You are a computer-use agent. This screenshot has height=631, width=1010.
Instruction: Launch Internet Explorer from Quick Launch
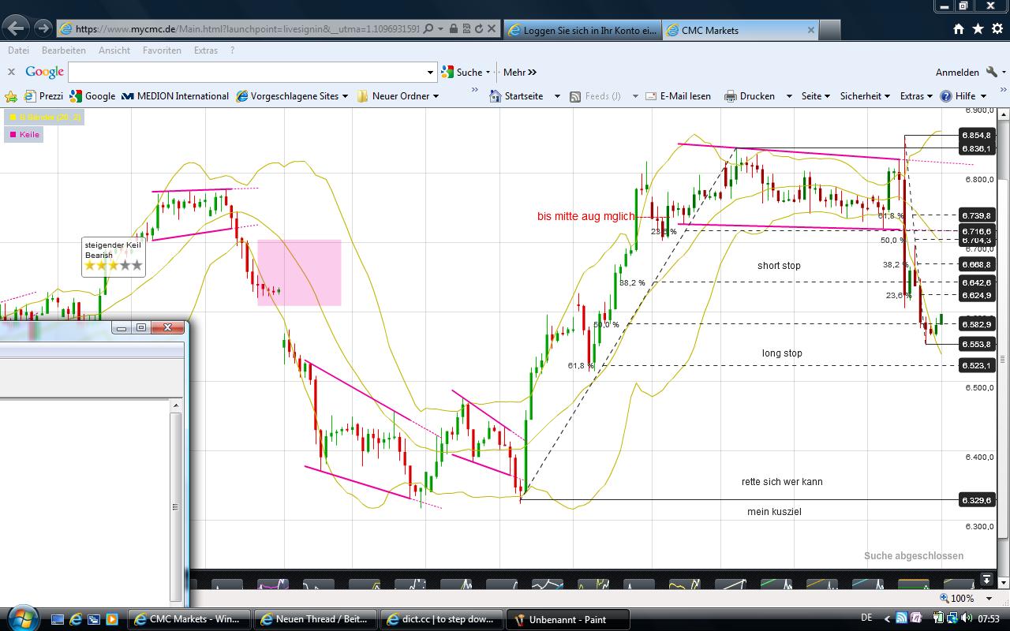77,619
